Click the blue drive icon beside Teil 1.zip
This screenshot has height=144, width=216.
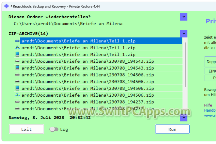tap(17, 54)
